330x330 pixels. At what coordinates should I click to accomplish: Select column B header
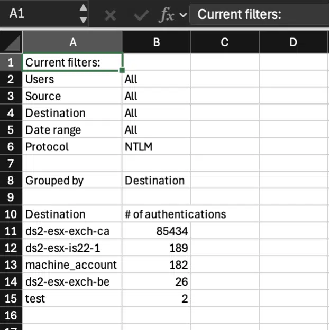click(x=156, y=43)
